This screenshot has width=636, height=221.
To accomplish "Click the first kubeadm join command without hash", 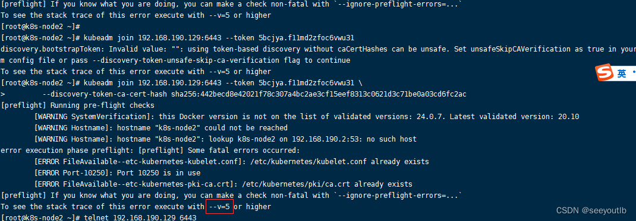I will [219, 38].
